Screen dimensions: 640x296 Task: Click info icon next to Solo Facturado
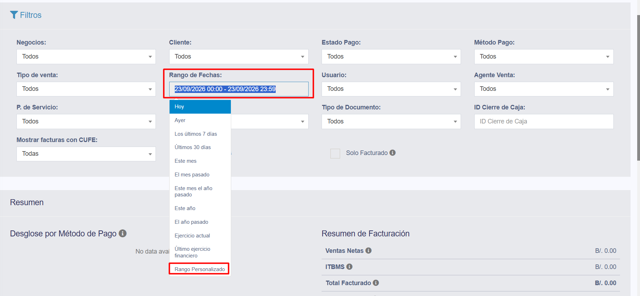pyautogui.click(x=393, y=153)
